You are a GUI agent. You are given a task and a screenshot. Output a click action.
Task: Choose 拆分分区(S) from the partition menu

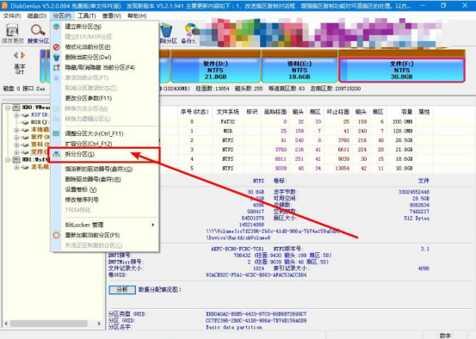[80, 154]
